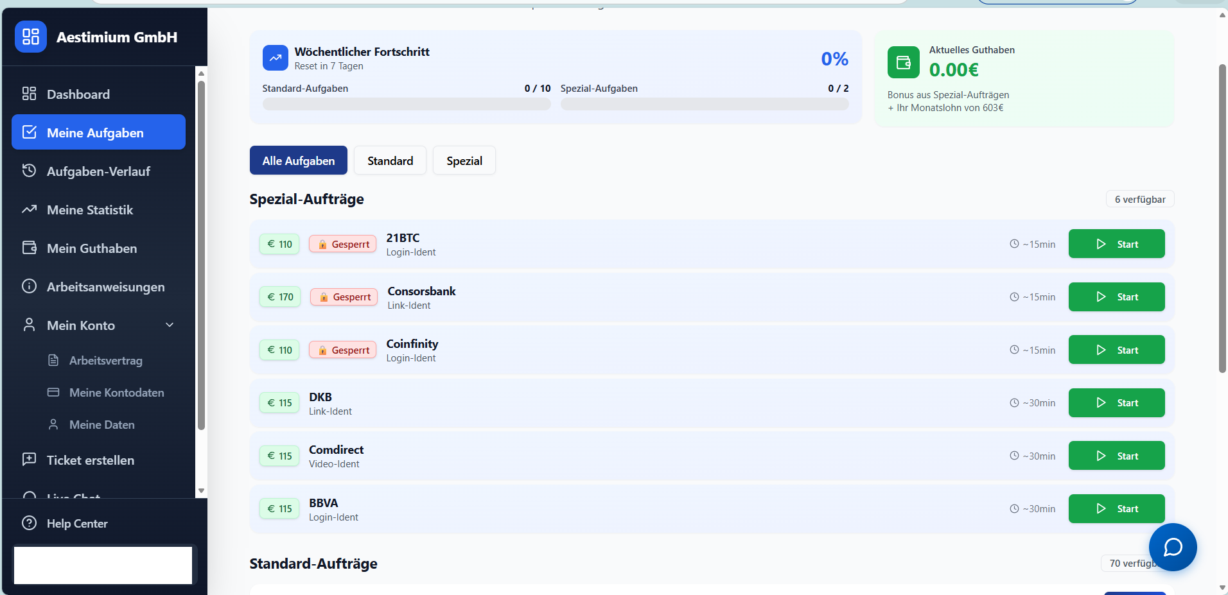Viewport: 1228px width, 595px height.
Task: Click the DKB ~30min clock icon
Action: pos(1014,402)
